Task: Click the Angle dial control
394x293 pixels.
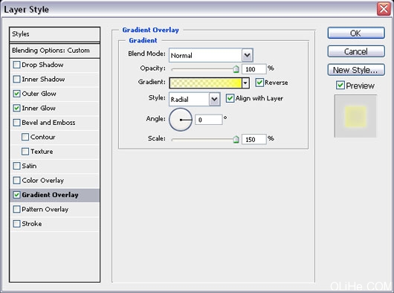Action: (181, 120)
